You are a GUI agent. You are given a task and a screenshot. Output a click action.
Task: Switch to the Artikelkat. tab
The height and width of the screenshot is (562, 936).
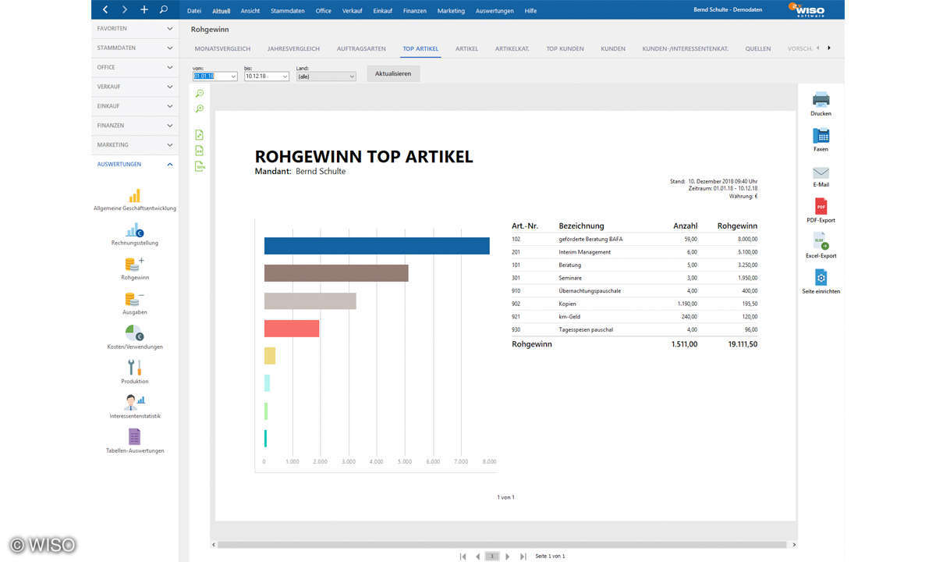coord(512,48)
